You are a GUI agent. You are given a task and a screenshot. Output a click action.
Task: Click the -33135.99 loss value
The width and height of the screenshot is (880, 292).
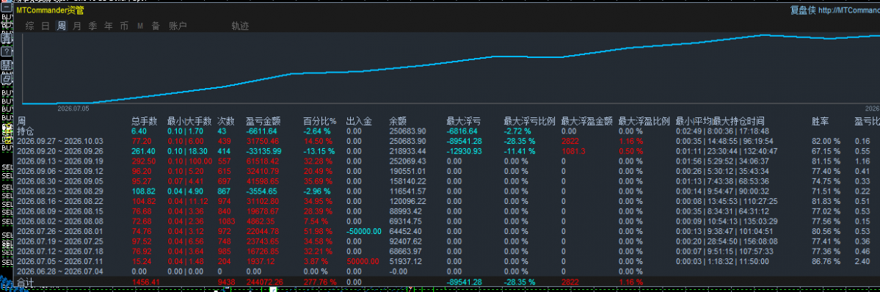pos(263,152)
